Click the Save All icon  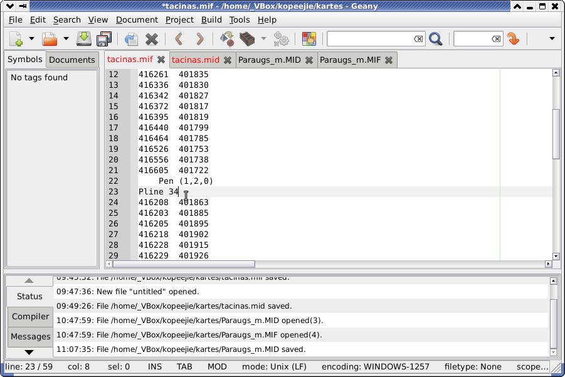tap(104, 38)
